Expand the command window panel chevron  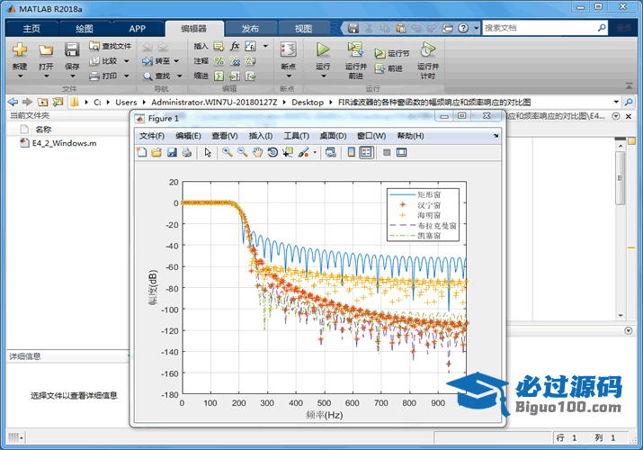[x=629, y=330]
